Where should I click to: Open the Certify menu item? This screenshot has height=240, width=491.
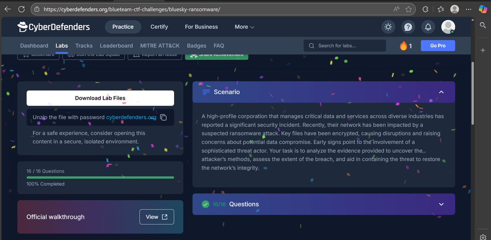coord(159,27)
